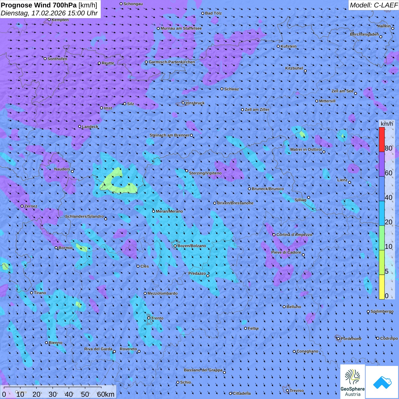Click the yellow 0 km/h legend color
The width and height of the screenshot is (399, 399).
tap(382, 287)
